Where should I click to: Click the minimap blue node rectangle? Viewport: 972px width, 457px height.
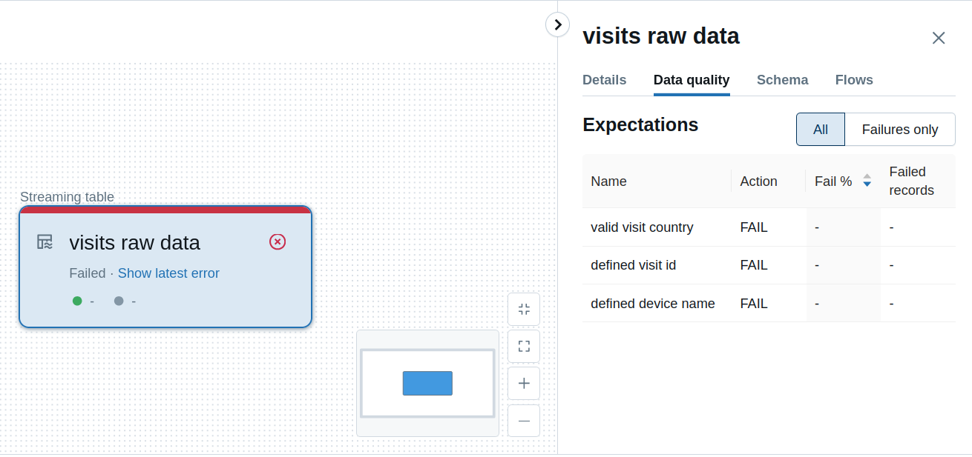click(427, 383)
